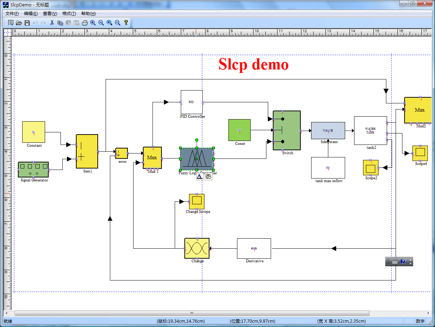The width and height of the screenshot is (435, 327).
Task: Save the diagram using the floppy disk icon
Action: [x=27, y=23]
